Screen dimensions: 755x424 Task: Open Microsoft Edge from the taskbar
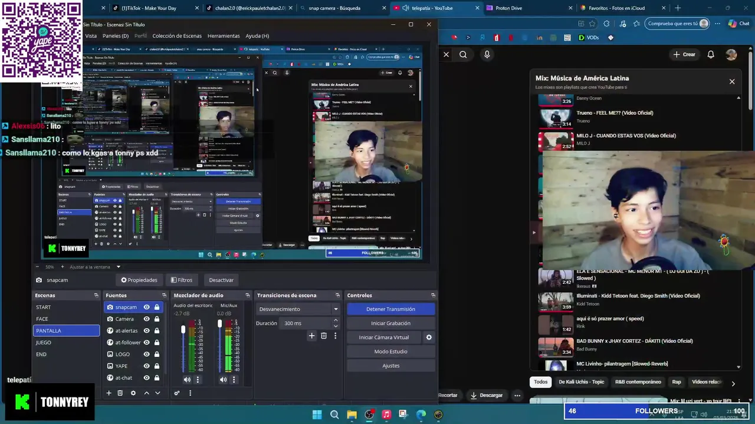coord(421,415)
